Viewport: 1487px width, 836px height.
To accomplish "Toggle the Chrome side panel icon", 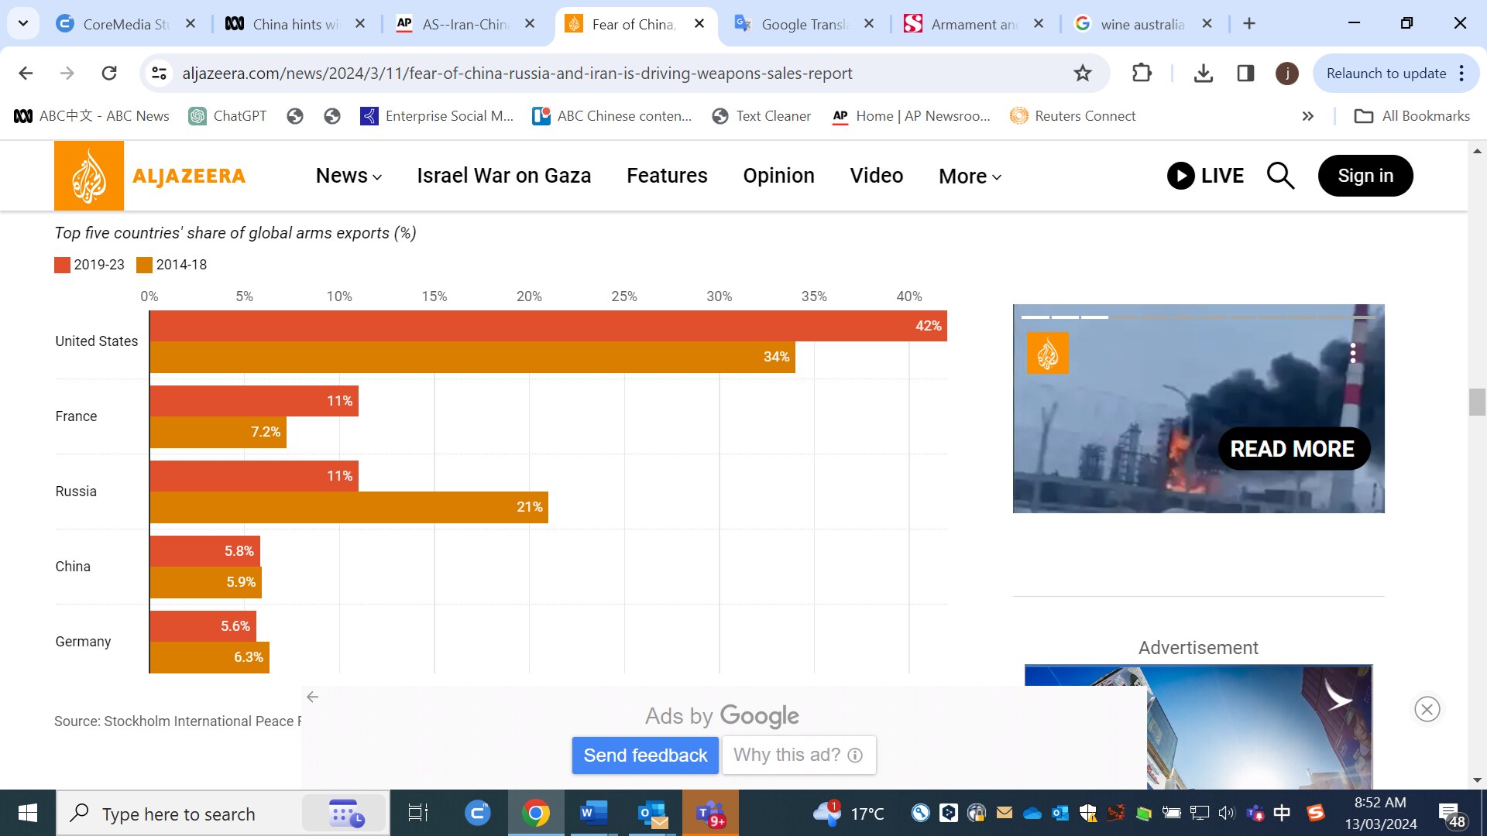I will coord(1245,74).
